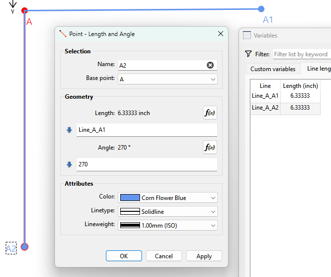Switch to the Line lengths tab
This screenshot has width=331, height=277.
[318, 69]
